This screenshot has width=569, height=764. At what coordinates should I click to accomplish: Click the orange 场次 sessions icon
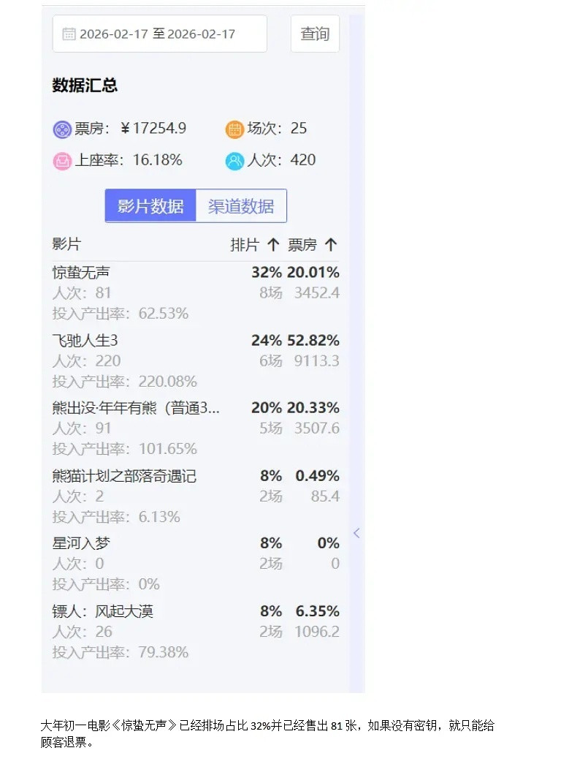237,129
